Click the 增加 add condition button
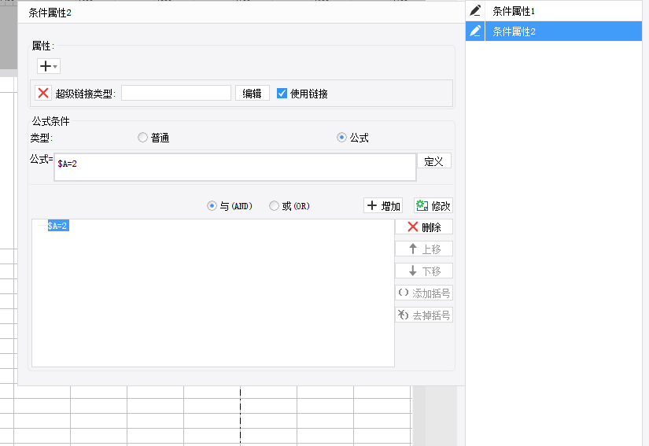 [383, 205]
